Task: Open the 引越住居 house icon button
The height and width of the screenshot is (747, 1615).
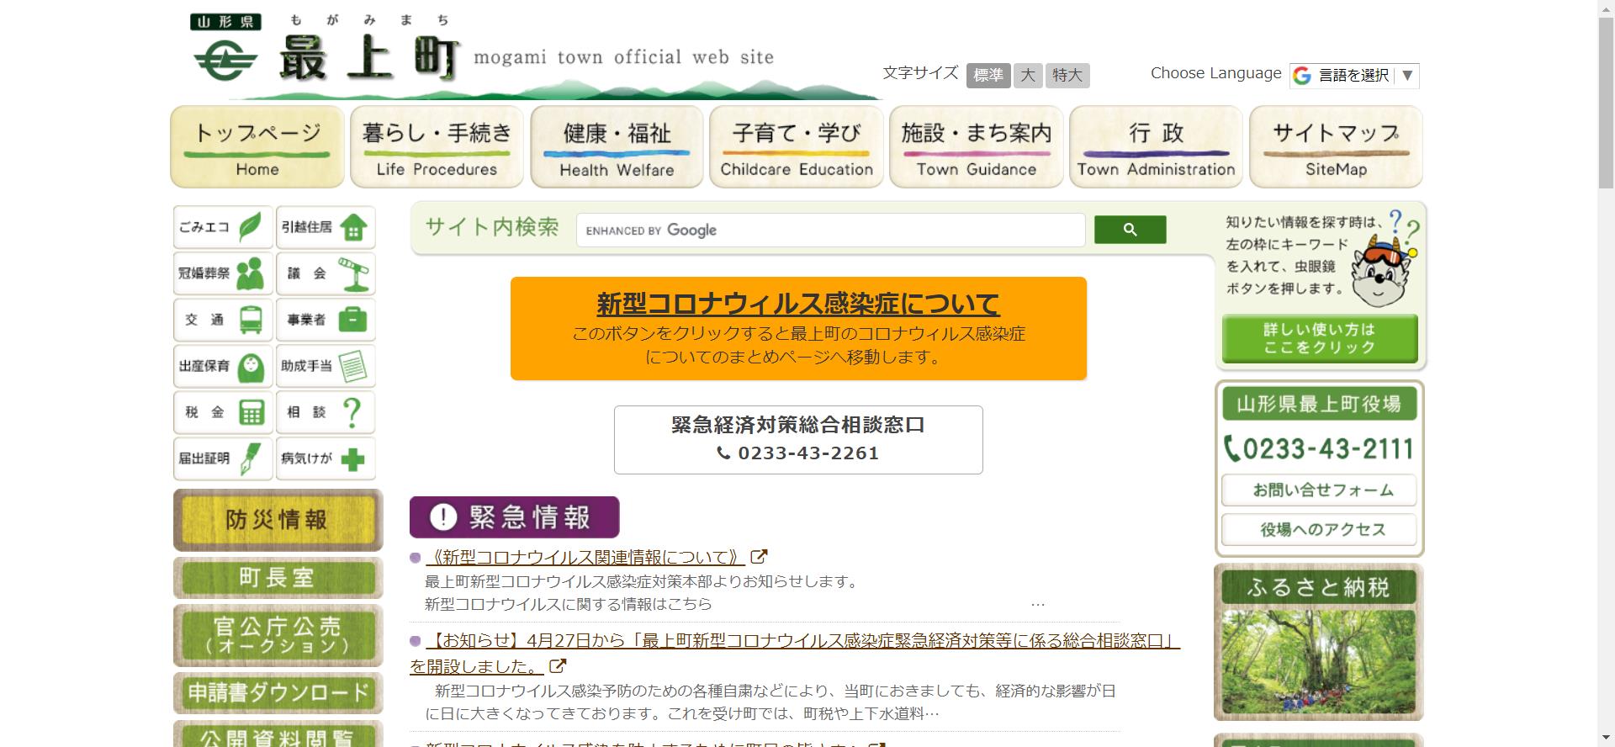Action: [326, 227]
